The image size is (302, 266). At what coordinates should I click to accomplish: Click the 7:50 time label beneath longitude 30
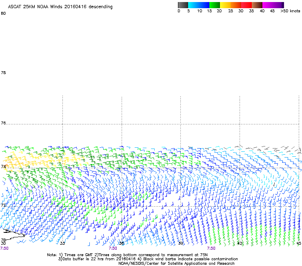4,248
